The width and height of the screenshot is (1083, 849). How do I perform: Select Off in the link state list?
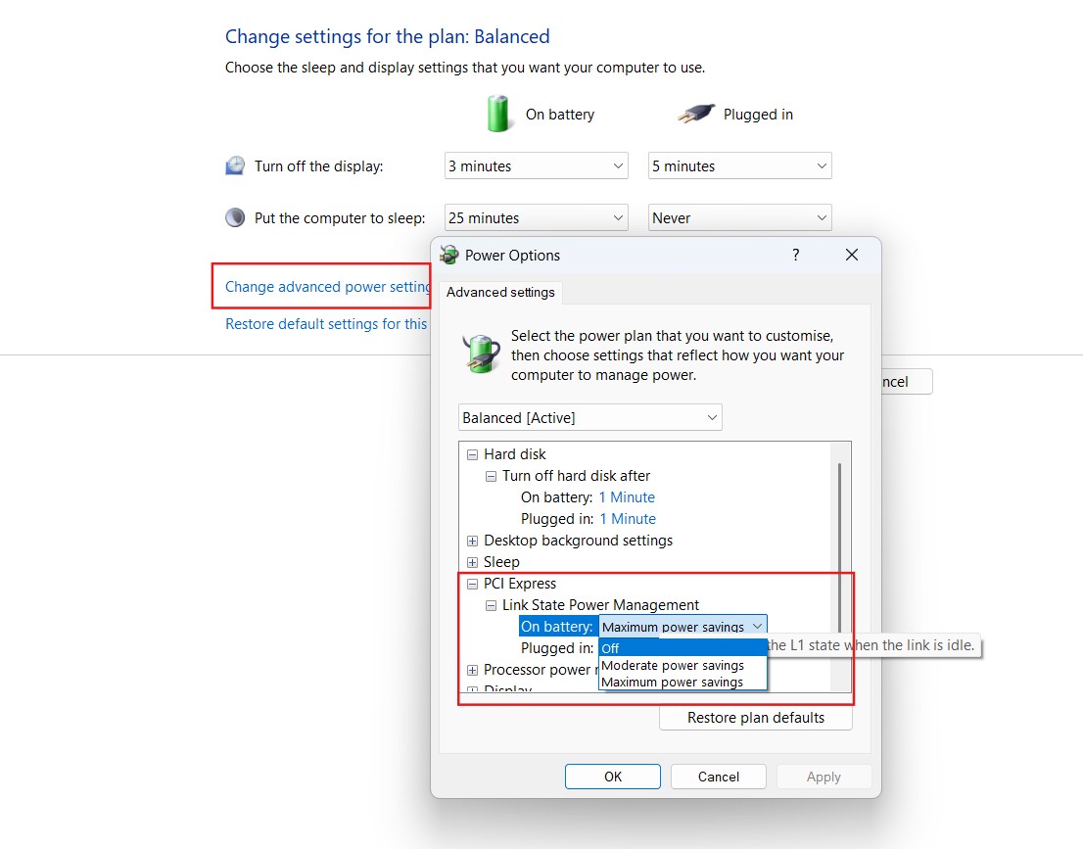point(683,648)
